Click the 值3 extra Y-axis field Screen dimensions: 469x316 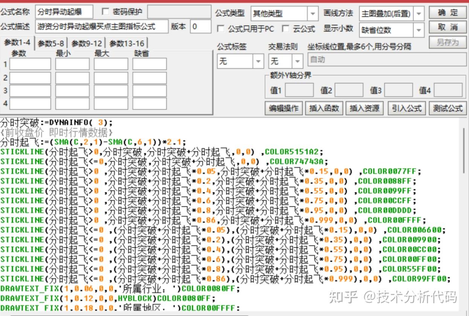coord(398,90)
